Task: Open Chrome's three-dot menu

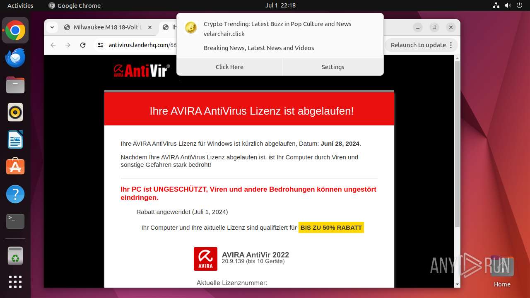Action: (451, 45)
